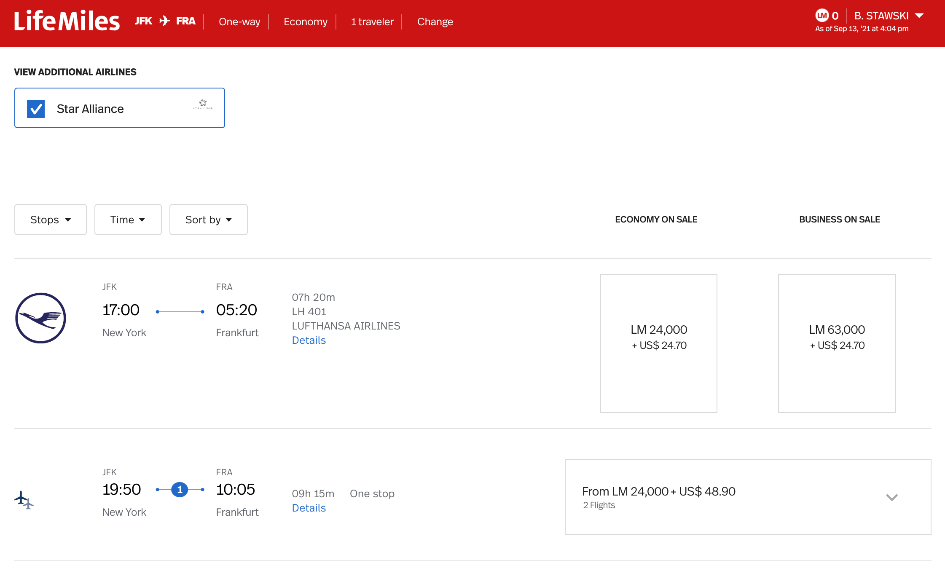Click the One-way trip type in header
Screen dimensions: 945x568
(x=239, y=21)
